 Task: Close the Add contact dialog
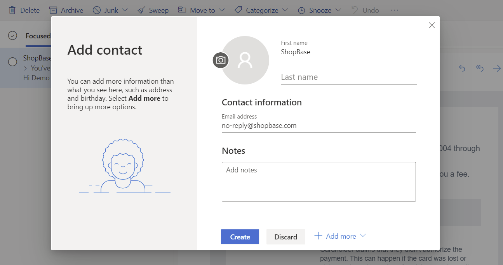click(x=432, y=25)
